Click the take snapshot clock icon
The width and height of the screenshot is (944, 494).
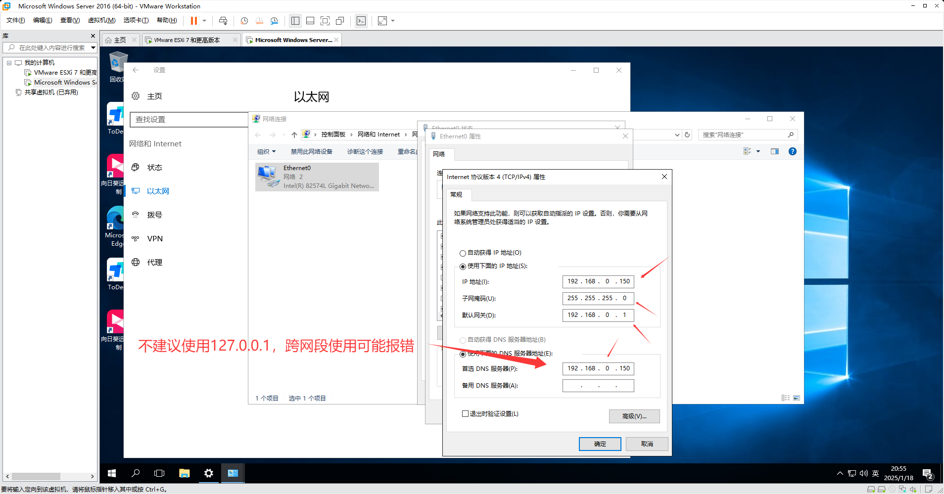tap(244, 21)
